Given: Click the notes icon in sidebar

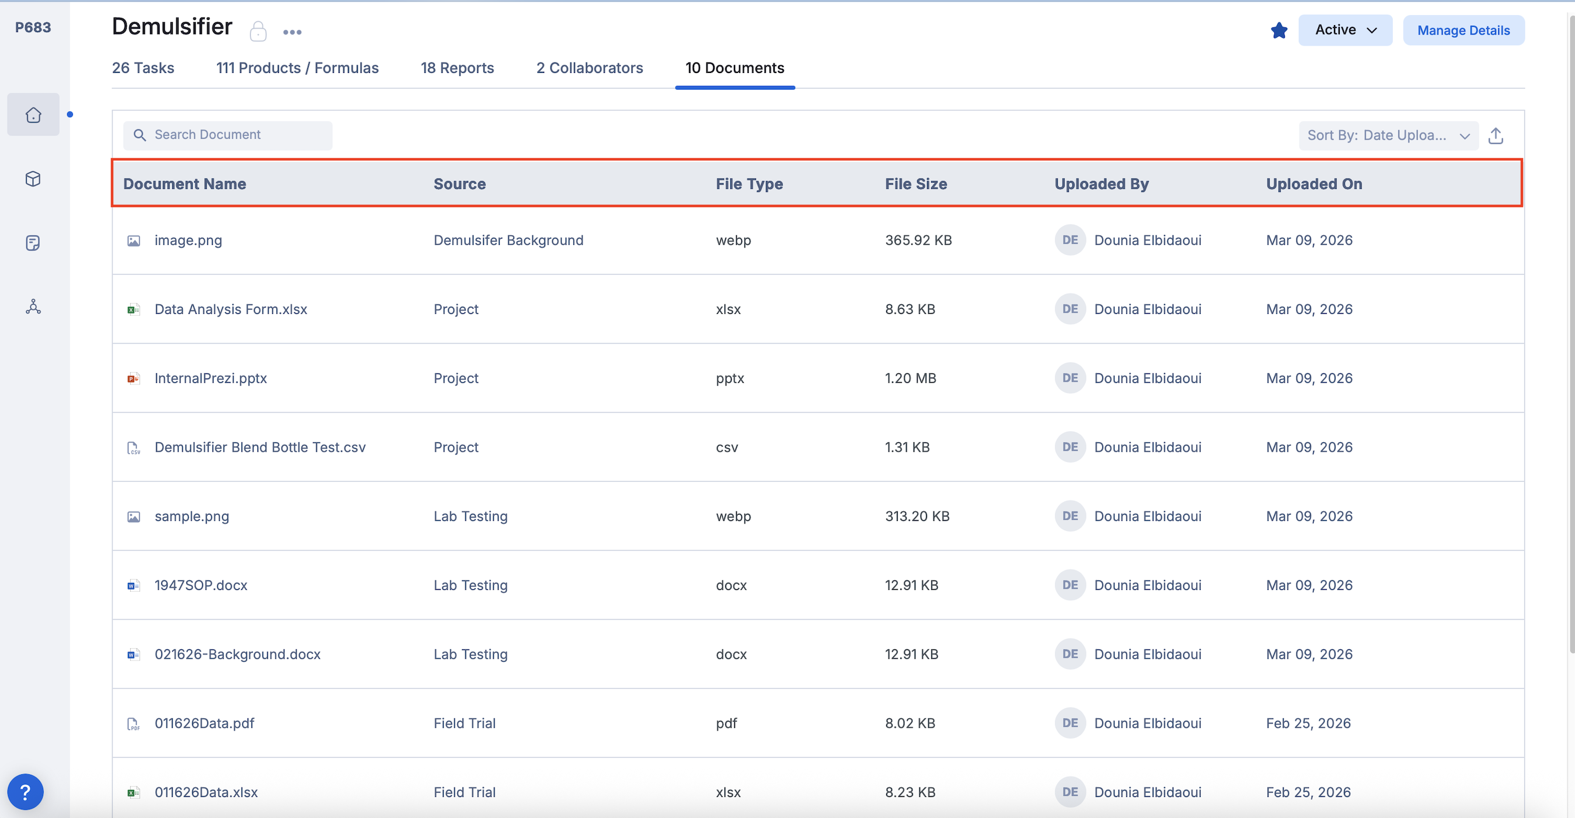Looking at the screenshot, I should tap(33, 243).
